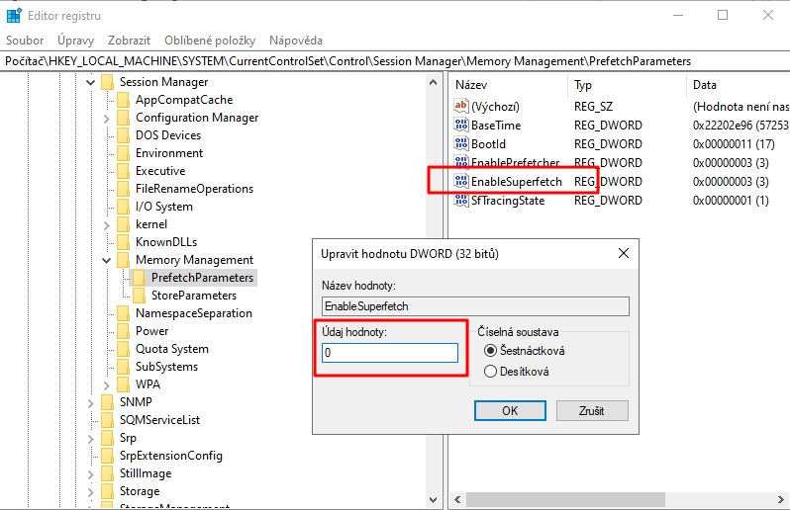Select the SQMServiceList tree item
This screenshot has height=510, width=790.
tap(159, 420)
